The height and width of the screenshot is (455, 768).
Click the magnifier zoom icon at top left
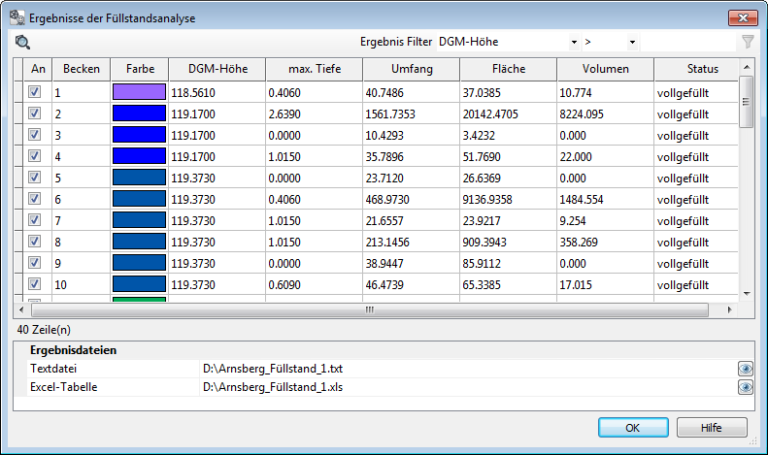(x=23, y=42)
